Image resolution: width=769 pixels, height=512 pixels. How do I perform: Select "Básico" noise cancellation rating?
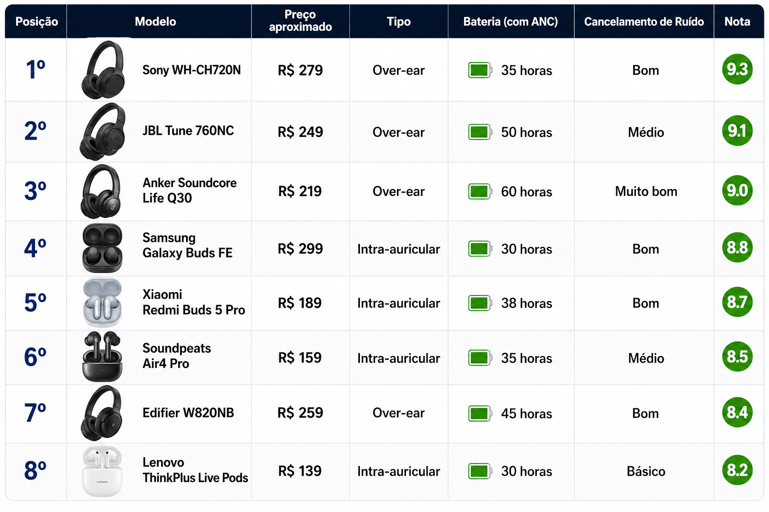[646, 471]
